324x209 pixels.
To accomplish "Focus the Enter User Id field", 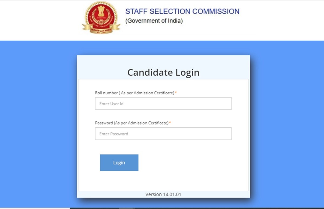I will click(x=163, y=104).
